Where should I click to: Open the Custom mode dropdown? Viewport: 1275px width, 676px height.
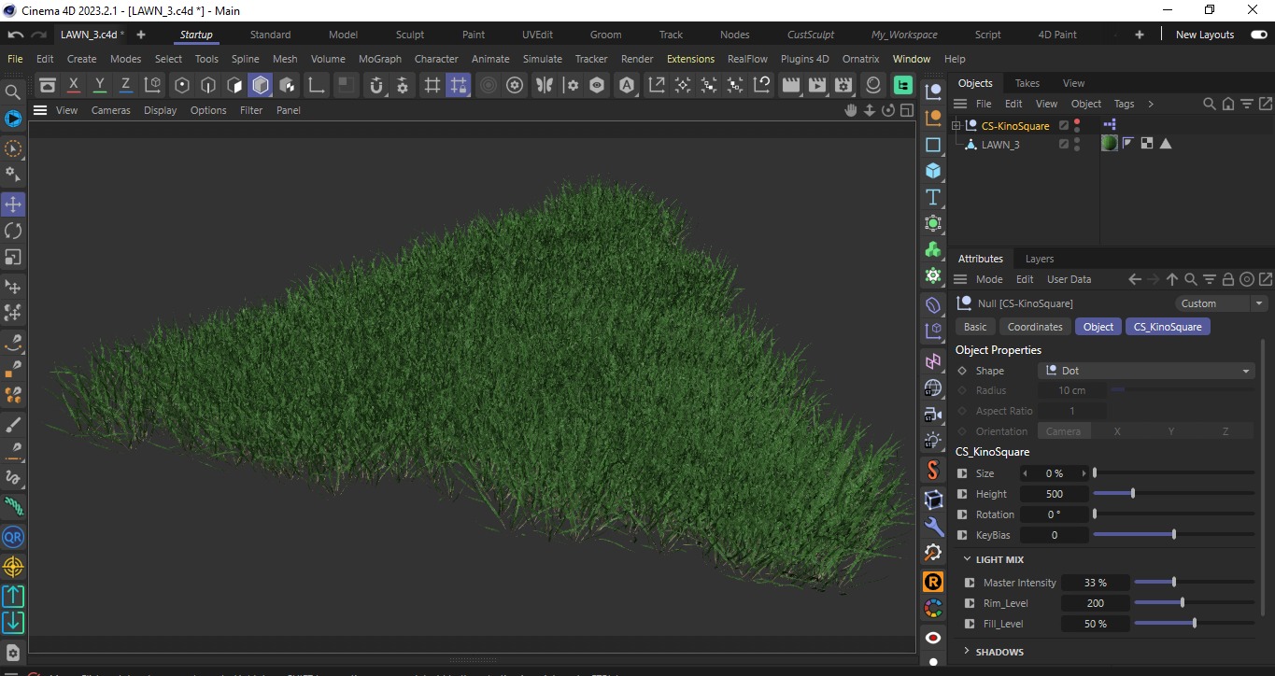point(1221,303)
